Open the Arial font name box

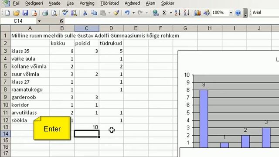(265, 13)
